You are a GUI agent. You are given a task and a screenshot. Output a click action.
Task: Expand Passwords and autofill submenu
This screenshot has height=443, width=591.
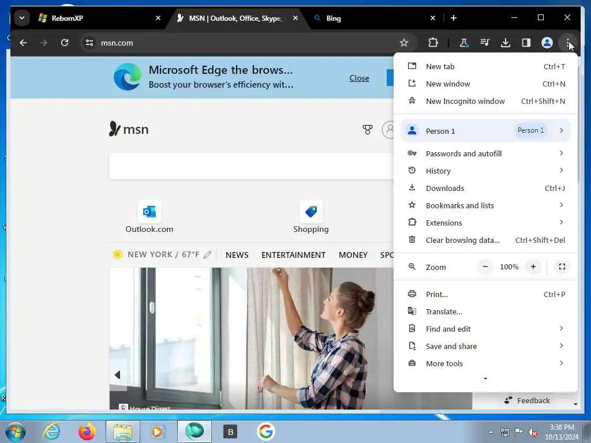click(x=485, y=153)
